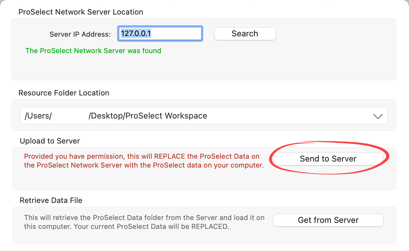Click the 'ProSelect Network Server Location' heading
Image resolution: width=409 pixels, height=251 pixels.
[81, 12]
